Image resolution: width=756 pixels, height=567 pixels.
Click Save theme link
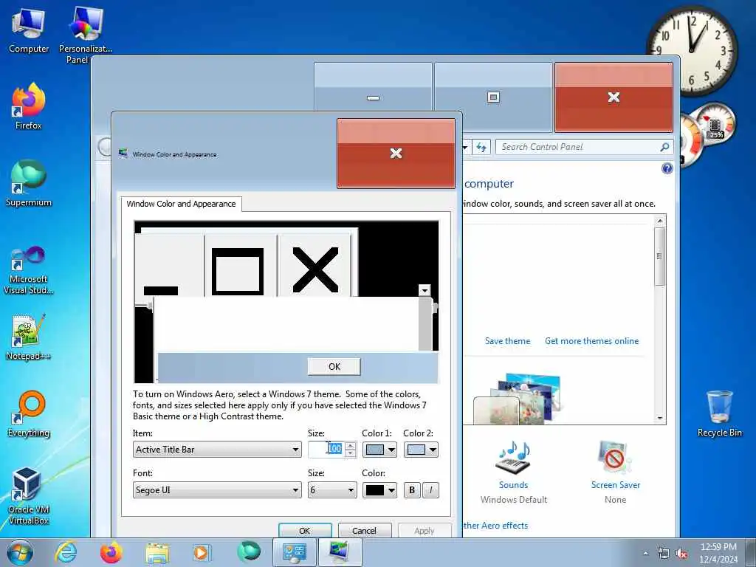coord(507,341)
